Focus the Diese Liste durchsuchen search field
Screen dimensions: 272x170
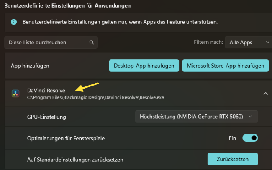point(51,42)
